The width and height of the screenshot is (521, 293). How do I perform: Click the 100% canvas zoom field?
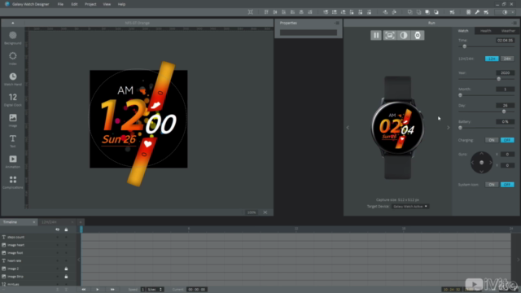pos(252,212)
